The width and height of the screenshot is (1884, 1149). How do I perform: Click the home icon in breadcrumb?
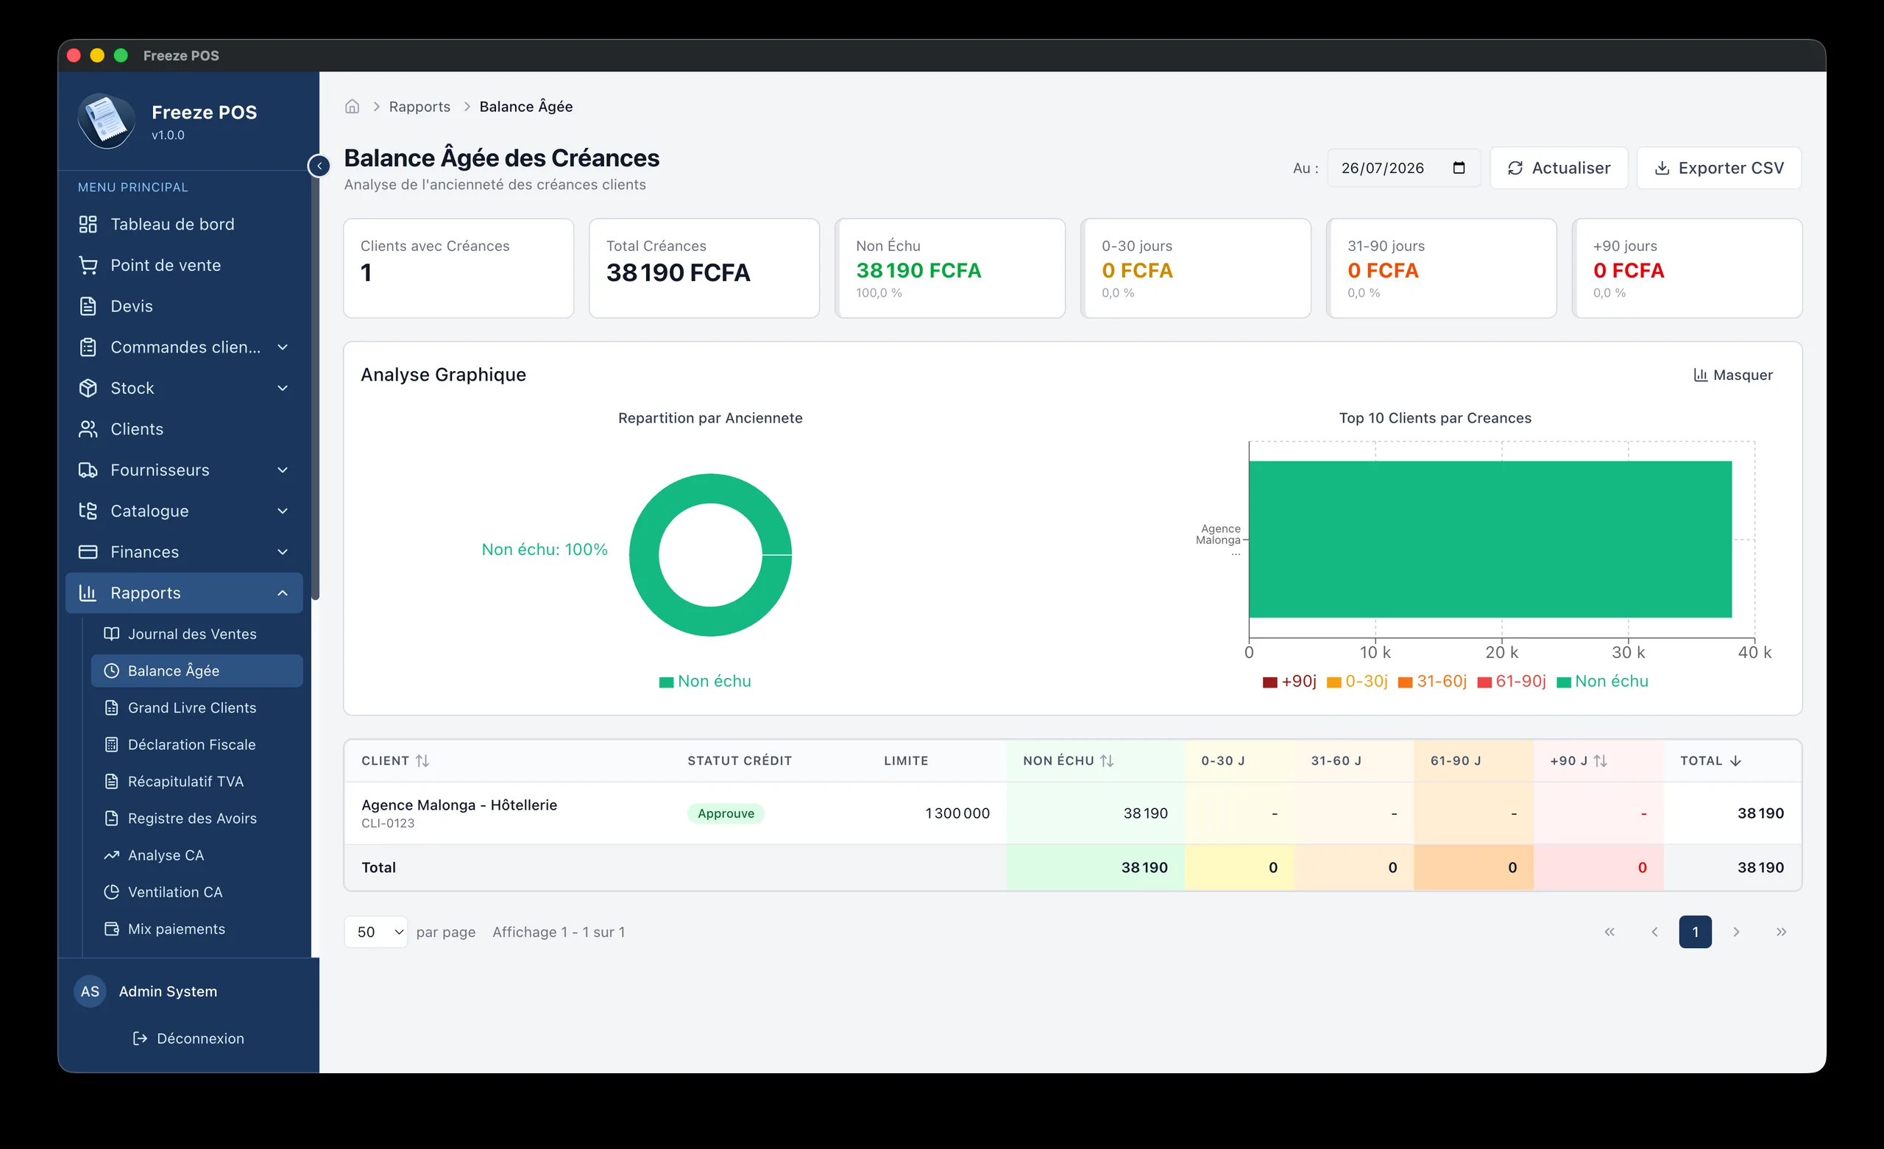tap(352, 106)
